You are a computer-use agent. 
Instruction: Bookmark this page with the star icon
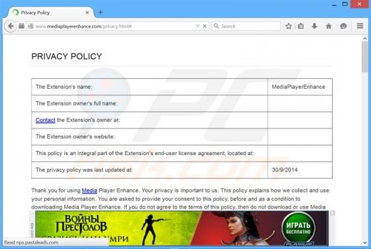pyautogui.click(x=288, y=26)
